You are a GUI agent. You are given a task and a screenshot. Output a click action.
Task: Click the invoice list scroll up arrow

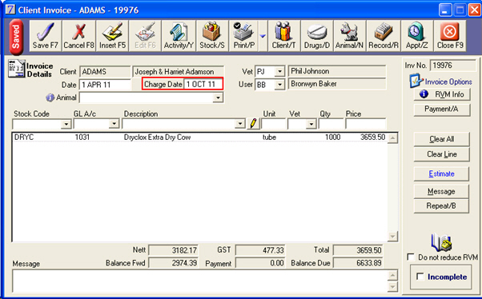coord(392,138)
